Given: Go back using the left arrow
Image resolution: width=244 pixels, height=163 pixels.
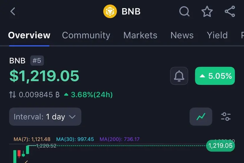Looking at the screenshot, I should (13, 11).
